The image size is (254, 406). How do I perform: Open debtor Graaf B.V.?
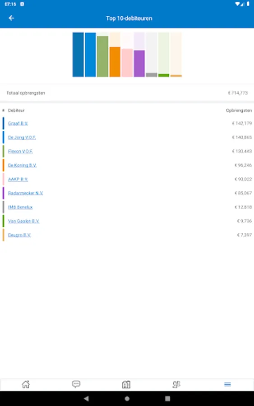[x=18, y=124]
